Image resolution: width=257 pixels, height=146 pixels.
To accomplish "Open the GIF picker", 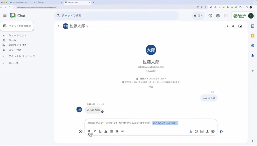I will coord(202,131).
